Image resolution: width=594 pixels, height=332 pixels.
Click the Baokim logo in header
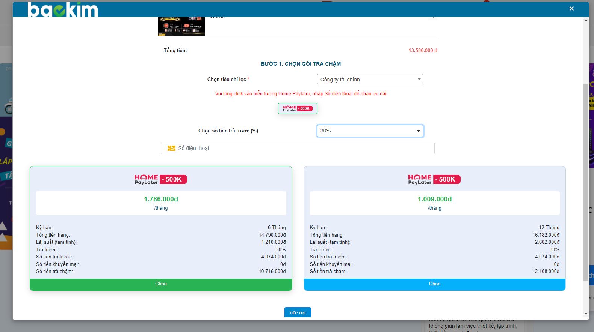[62, 10]
